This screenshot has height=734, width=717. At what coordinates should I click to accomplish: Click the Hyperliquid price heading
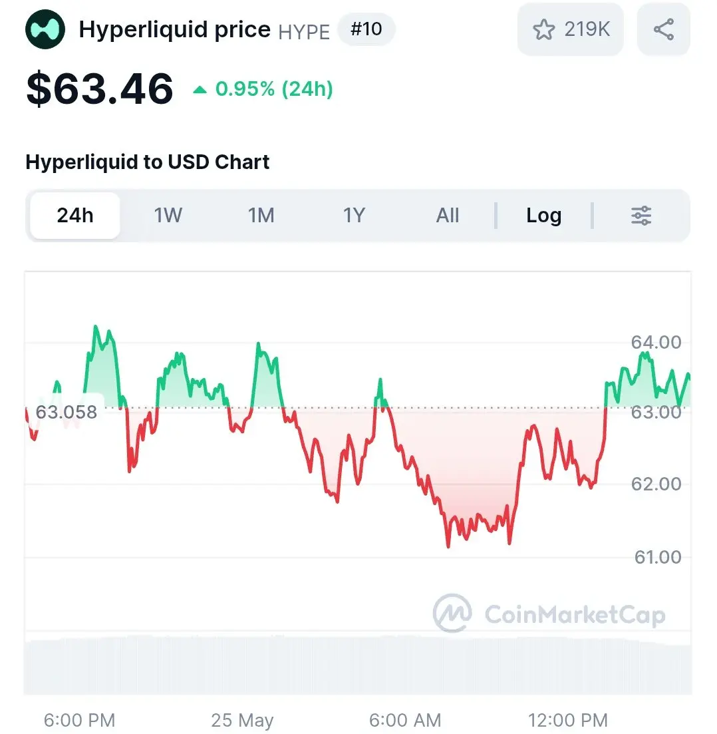pyautogui.click(x=174, y=29)
